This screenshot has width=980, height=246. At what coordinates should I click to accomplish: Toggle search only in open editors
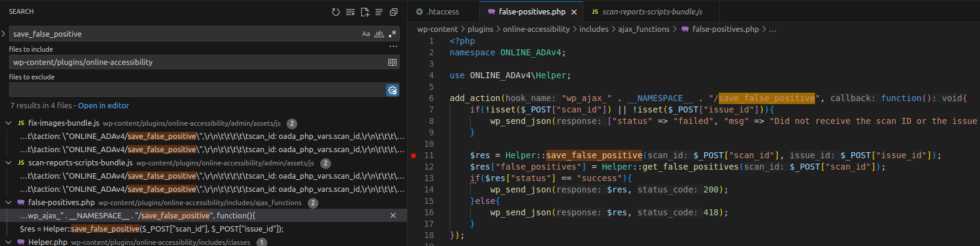(392, 63)
